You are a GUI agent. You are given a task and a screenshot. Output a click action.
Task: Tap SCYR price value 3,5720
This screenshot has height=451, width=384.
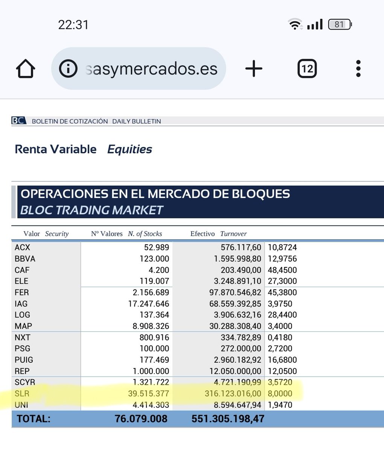coord(280,383)
